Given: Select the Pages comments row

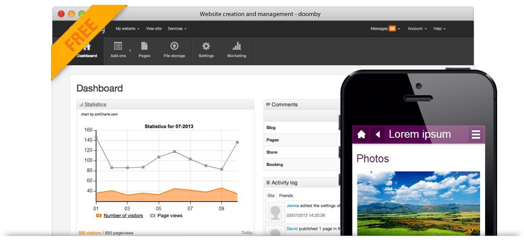Looking at the screenshot, I should (x=302, y=140).
